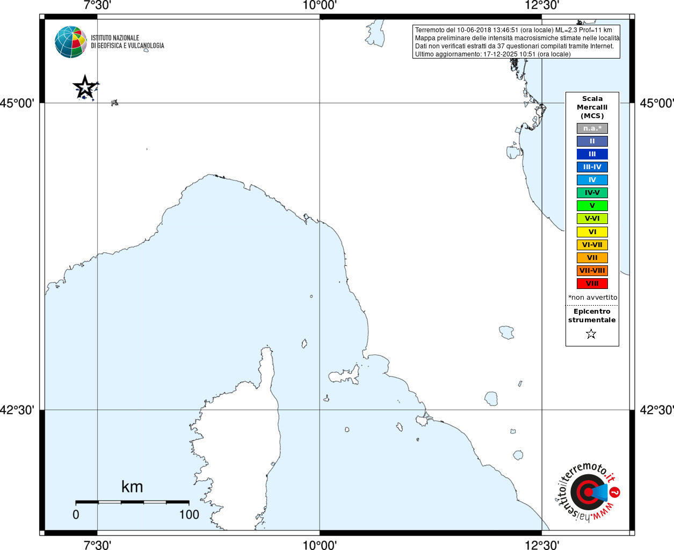Click top axis label 12°30'
674x550 pixels.
pyautogui.click(x=542, y=5)
